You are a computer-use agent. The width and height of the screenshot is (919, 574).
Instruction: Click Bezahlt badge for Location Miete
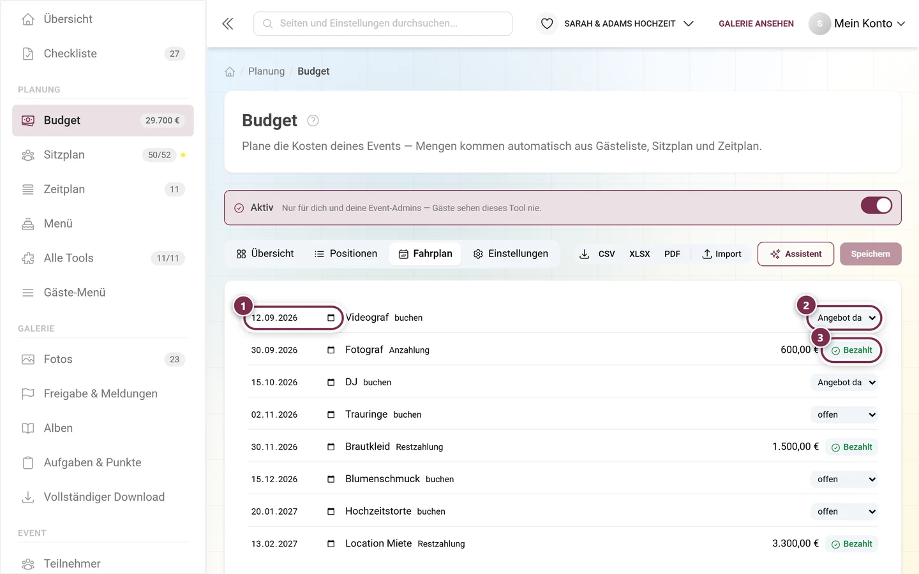pos(852,544)
